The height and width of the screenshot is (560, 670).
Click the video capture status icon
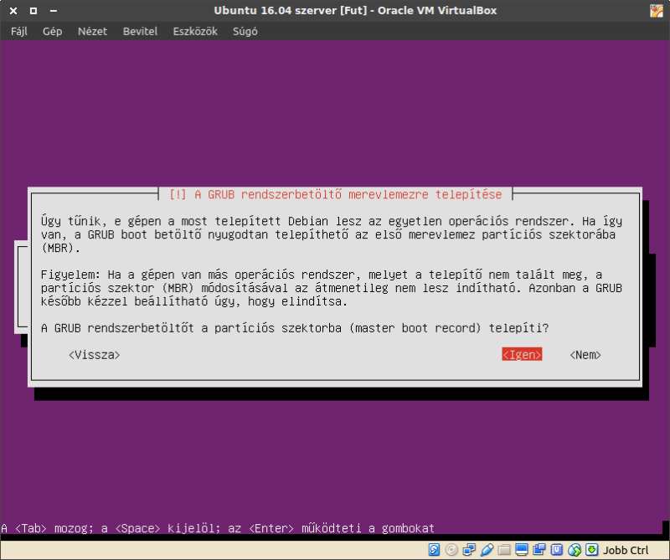(539, 549)
